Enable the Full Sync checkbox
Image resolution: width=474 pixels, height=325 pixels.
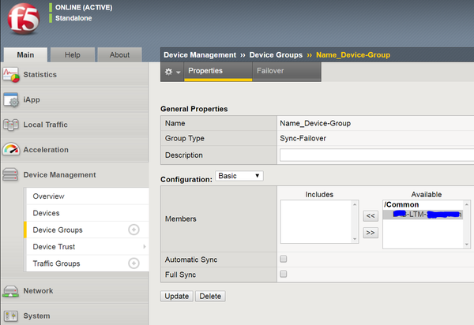click(x=284, y=275)
